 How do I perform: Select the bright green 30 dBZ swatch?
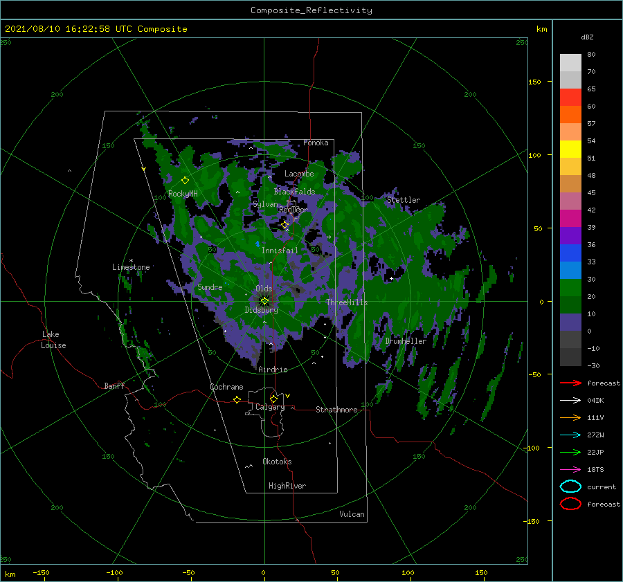click(x=570, y=287)
